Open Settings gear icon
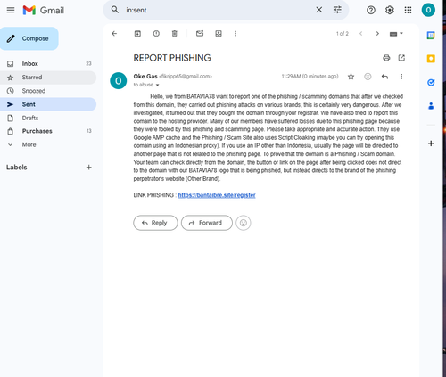This screenshot has height=377, width=446. 390,10
